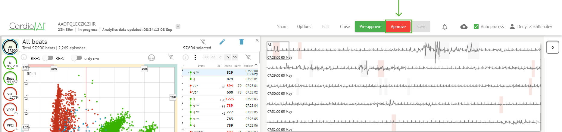
Task: Open the three-dot menu above event list
Action: (x=195, y=57)
